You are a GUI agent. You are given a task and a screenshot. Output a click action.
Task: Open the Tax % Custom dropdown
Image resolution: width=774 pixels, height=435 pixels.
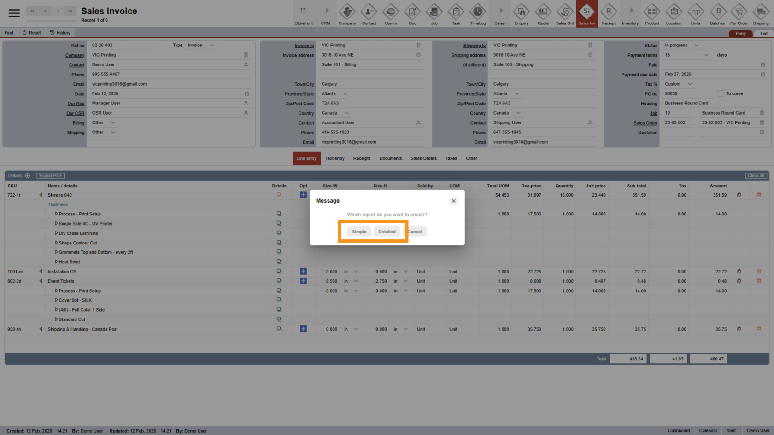click(678, 84)
